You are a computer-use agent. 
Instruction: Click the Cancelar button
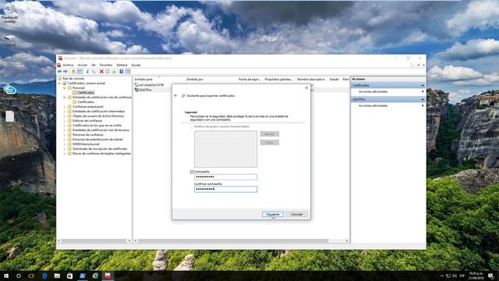point(296,215)
